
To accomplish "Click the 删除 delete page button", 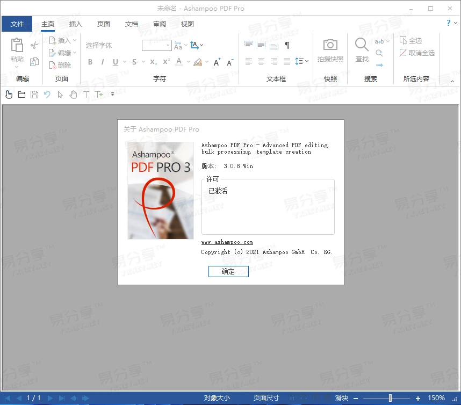I will click(60, 65).
